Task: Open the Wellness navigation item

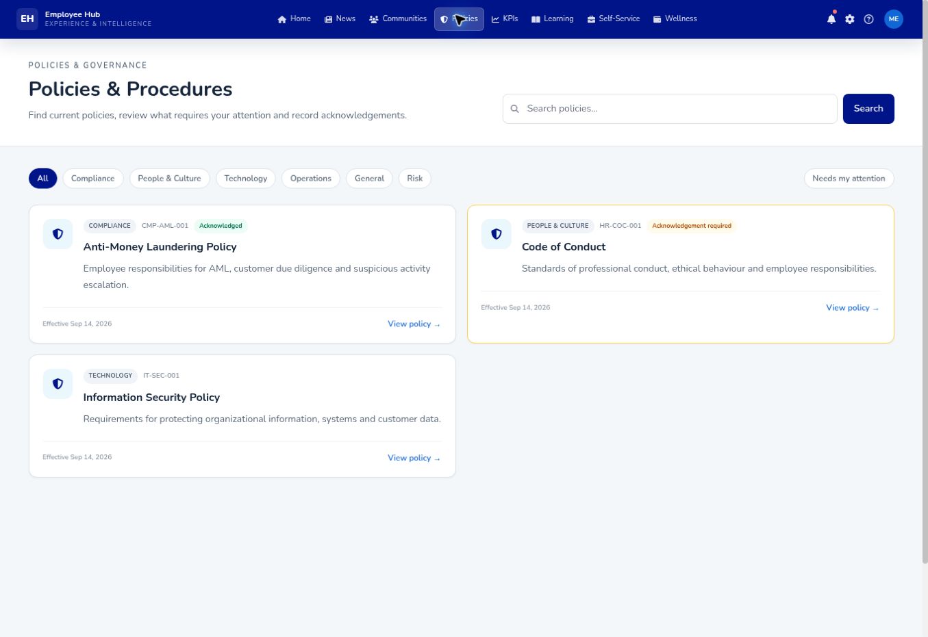Action: [675, 19]
